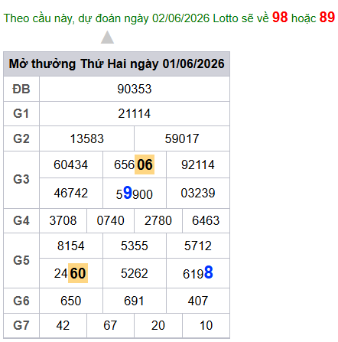Click the G7 number 20

point(158,326)
